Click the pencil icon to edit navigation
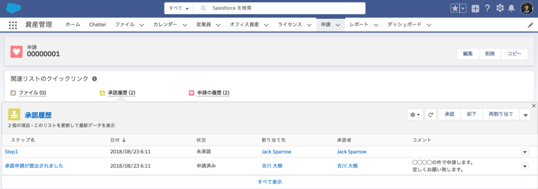The height and width of the screenshot is (189, 538). coord(530,25)
